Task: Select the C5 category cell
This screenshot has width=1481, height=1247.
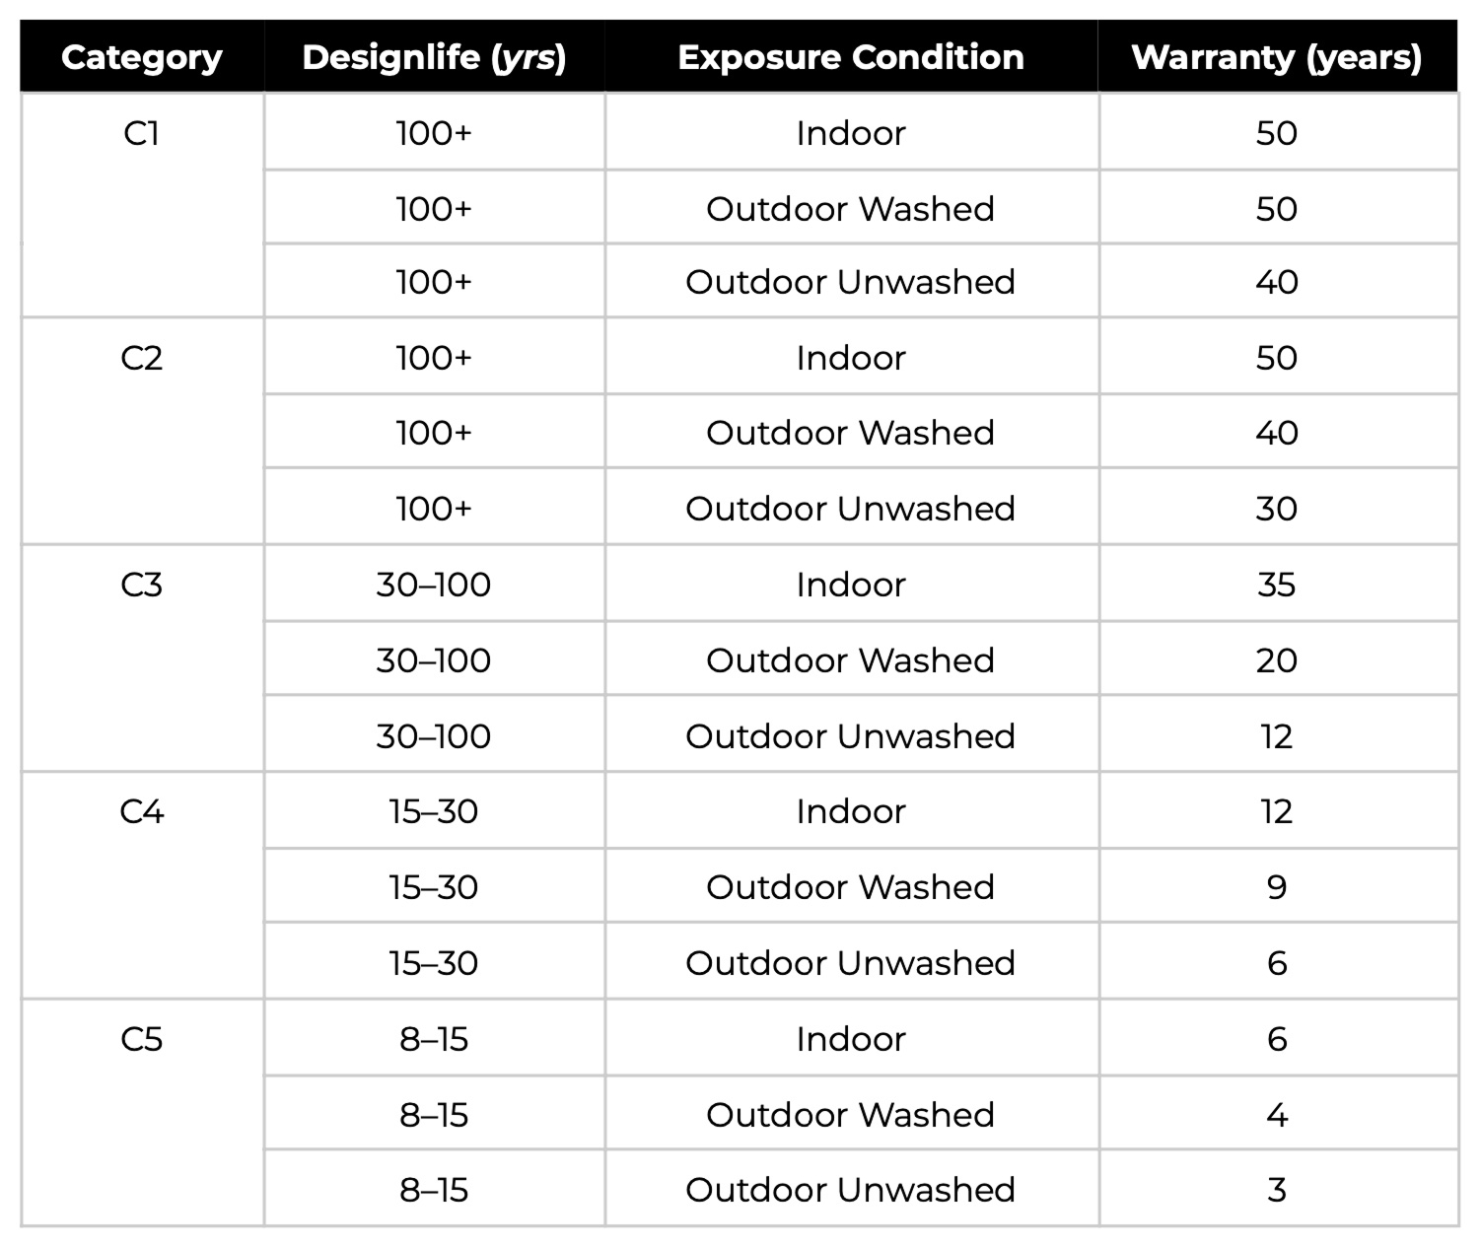Action: [142, 1039]
